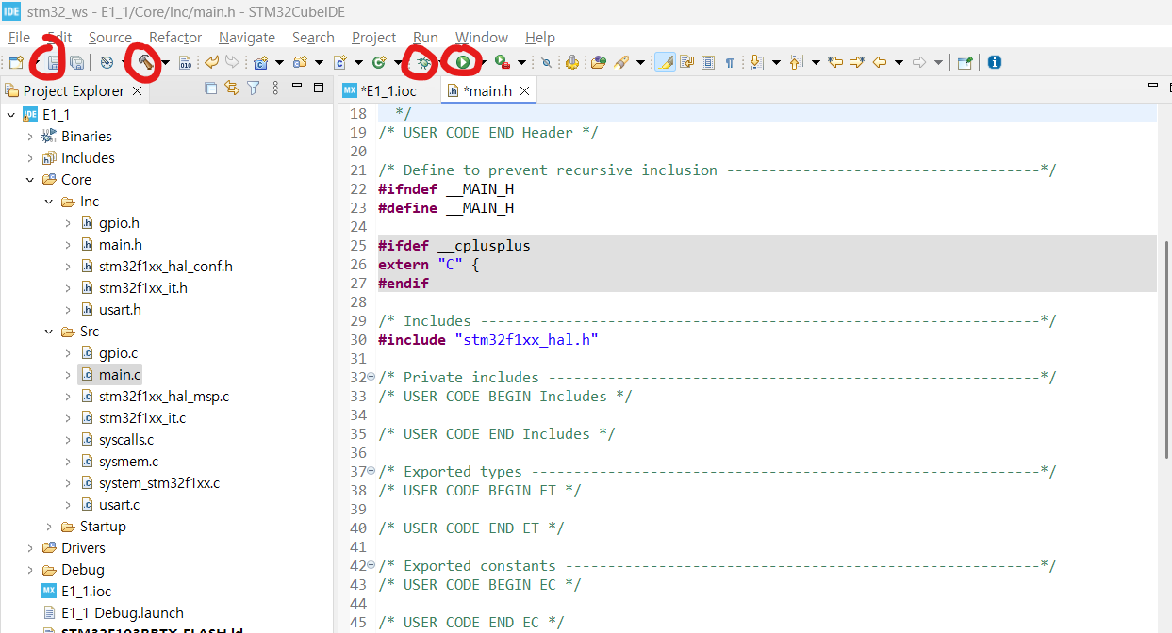Click the New C source file icon
The width and height of the screenshot is (1172, 633).
tap(339, 62)
